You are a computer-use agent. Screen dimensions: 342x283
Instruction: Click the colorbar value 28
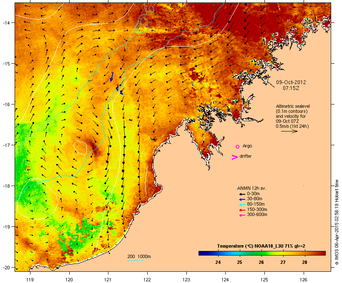pyautogui.click(x=304, y=262)
